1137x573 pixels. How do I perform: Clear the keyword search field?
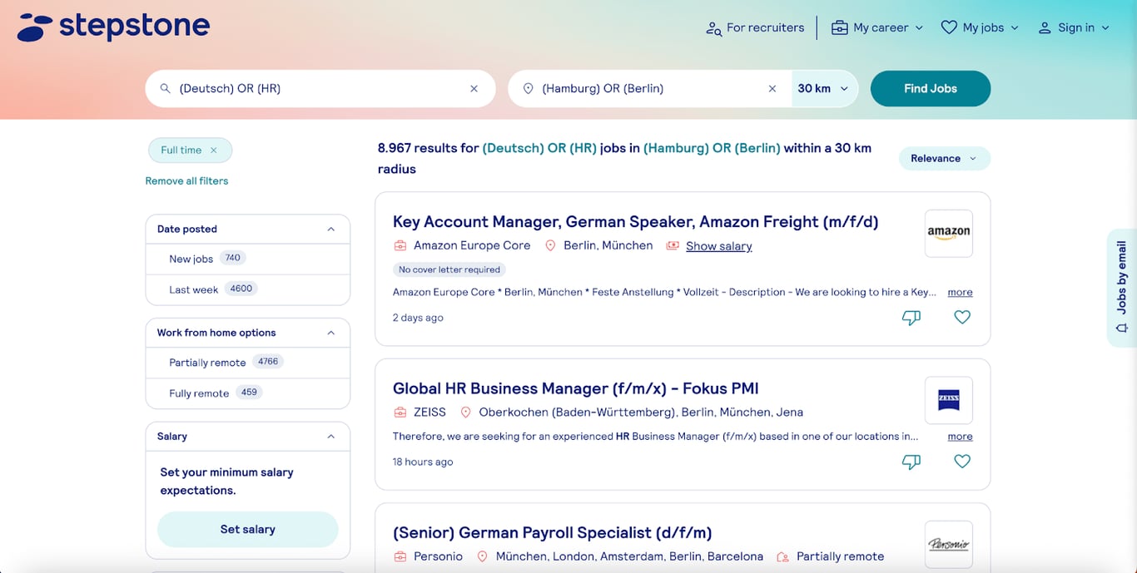tap(474, 88)
